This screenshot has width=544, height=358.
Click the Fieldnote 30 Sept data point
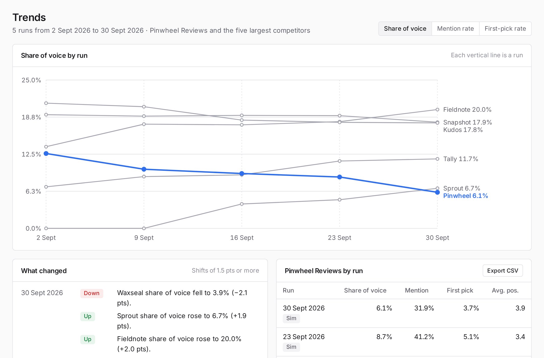point(437,110)
